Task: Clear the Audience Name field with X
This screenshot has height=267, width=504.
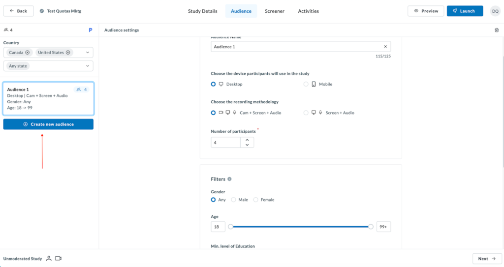Action: (x=385, y=47)
